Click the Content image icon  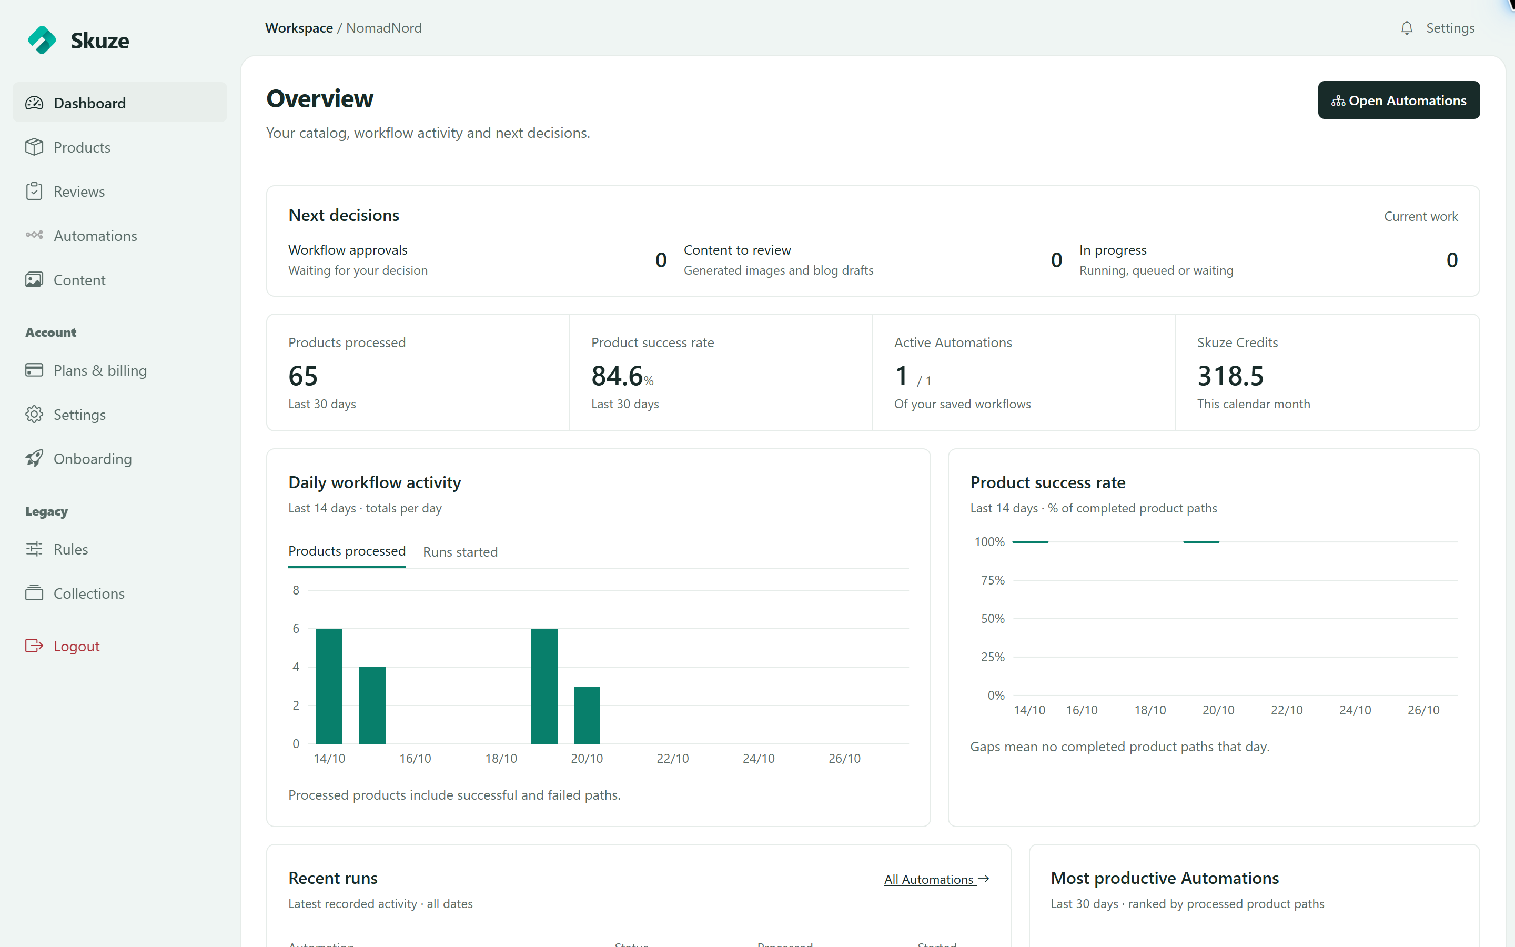(34, 279)
